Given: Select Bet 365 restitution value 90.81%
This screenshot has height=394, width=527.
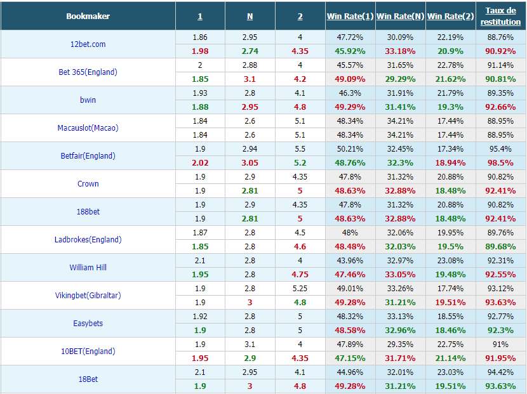Looking at the screenshot, I should coord(500,79).
